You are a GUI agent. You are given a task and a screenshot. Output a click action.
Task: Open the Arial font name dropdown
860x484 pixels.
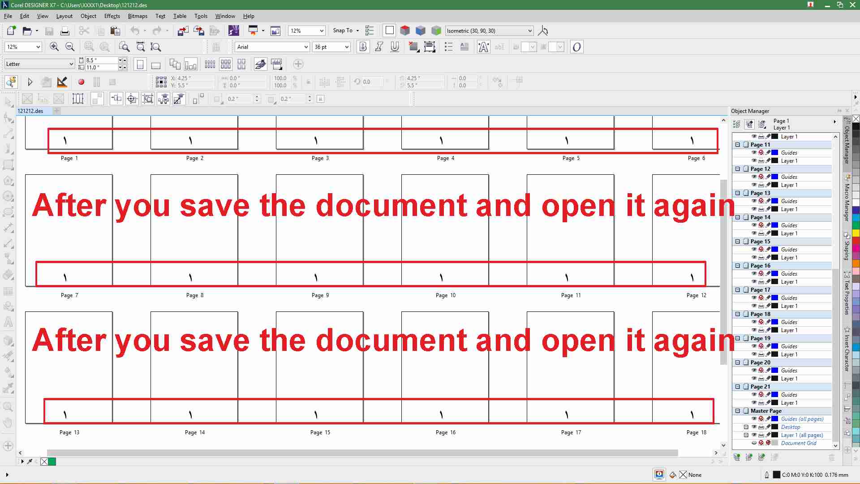tap(306, 47)
